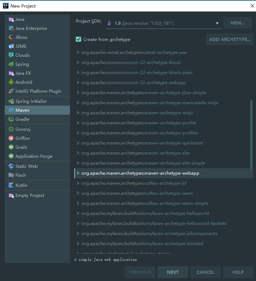Select the Spring leaf icon

(x=11, y=64)
